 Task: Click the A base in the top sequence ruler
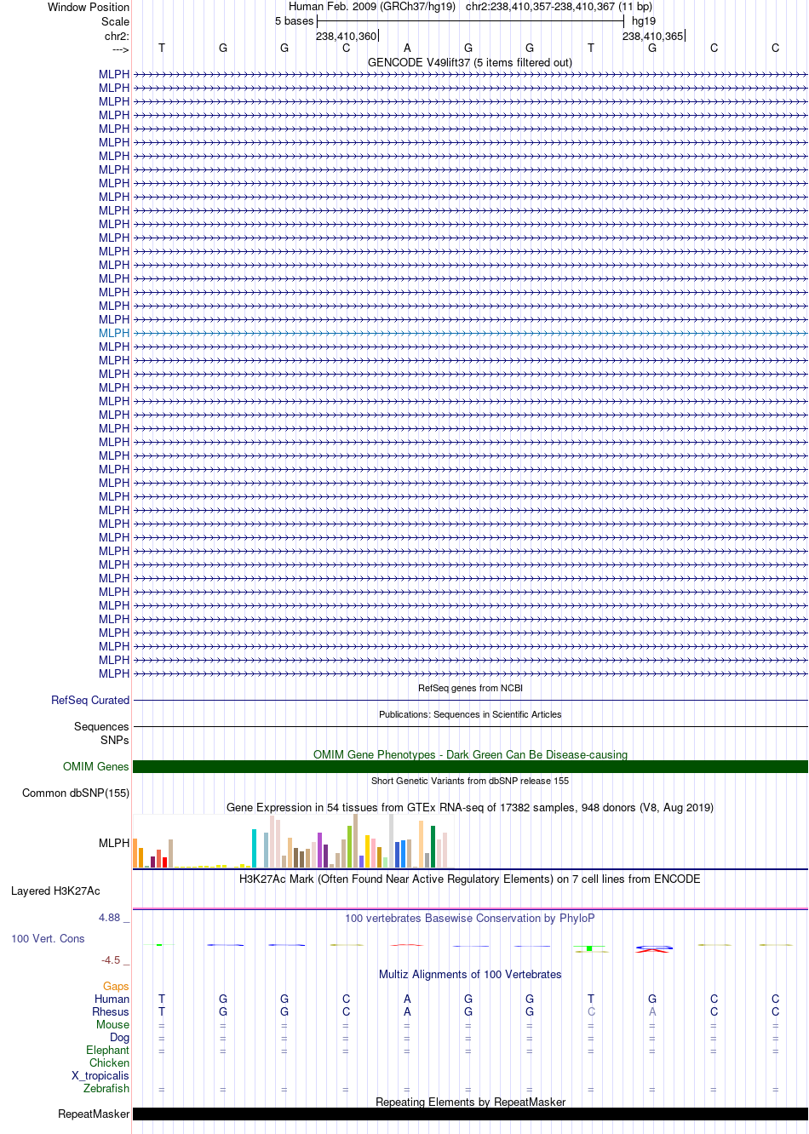pos(407,49)
